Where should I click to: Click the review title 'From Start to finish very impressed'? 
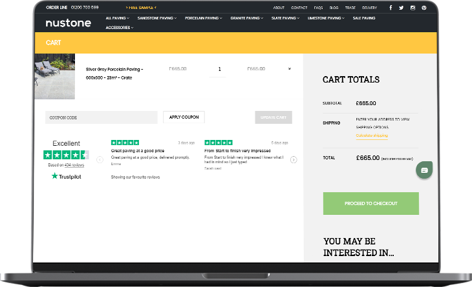(x=237, y=151)
